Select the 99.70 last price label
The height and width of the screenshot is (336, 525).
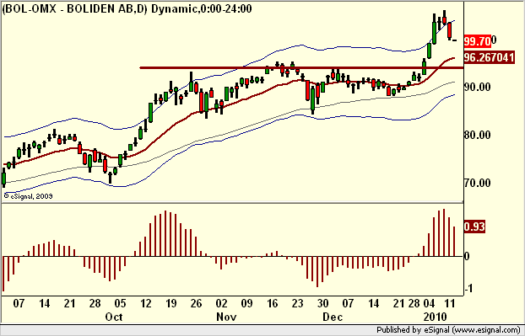[478, 41]
